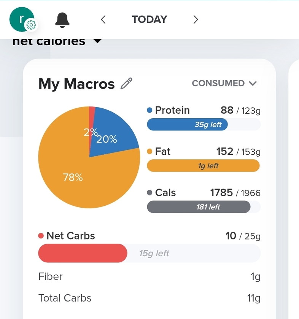This screenshot has width=299, height=319.
Task: Click the profile avatar
Action: tap(20, 18)
